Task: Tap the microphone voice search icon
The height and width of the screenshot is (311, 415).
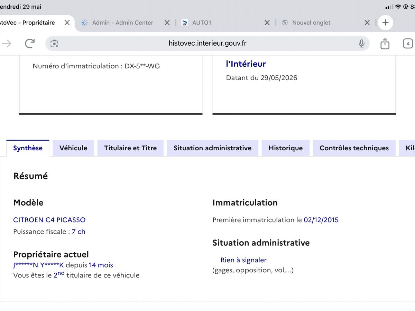Action: pos(361,43)
